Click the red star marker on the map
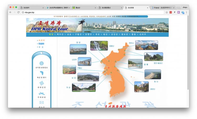Screen dimensions: 197x119 [x=109, y=68]
